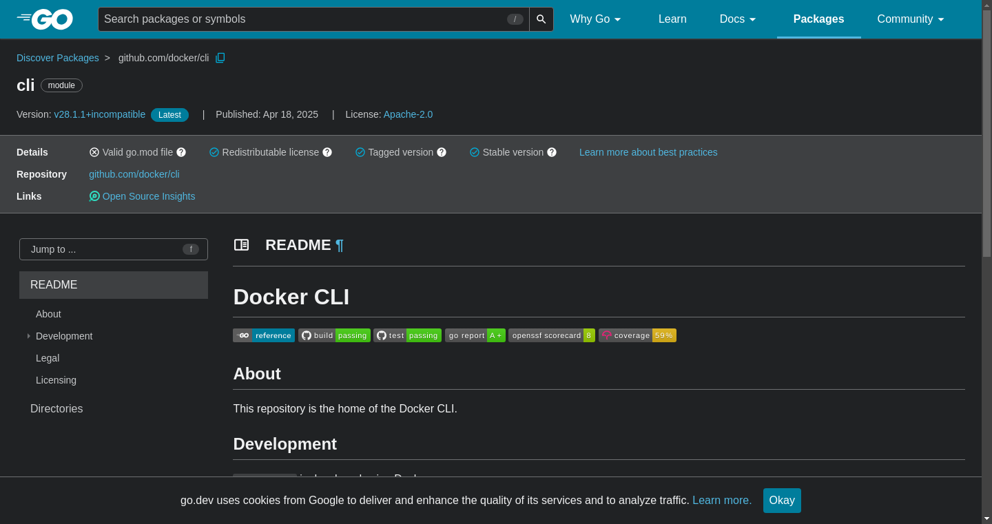Click the Discover Packages breadcrumb link
This screenshot has height=524, width=992.
pyautogui.click(x=58, y=58)
